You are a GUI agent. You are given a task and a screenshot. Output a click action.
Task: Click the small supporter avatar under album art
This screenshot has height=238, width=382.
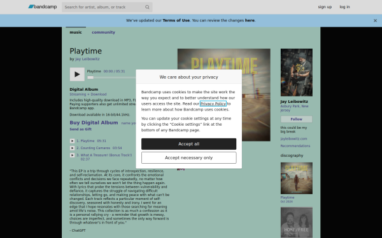tap(181, 169)
